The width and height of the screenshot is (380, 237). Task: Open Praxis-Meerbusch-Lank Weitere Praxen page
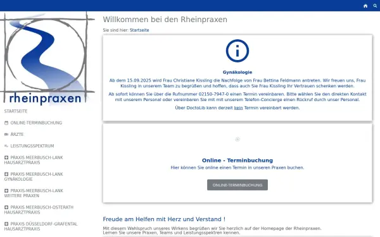click(34, 193)
